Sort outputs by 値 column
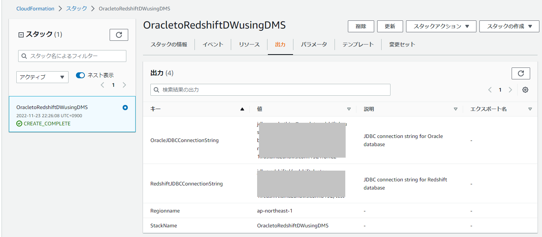 (x=349, y=109)
